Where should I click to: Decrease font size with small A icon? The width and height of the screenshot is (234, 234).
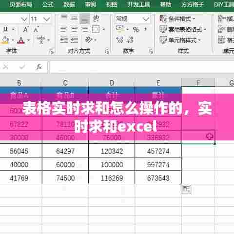pyautogui.click(x=36, y=30)
